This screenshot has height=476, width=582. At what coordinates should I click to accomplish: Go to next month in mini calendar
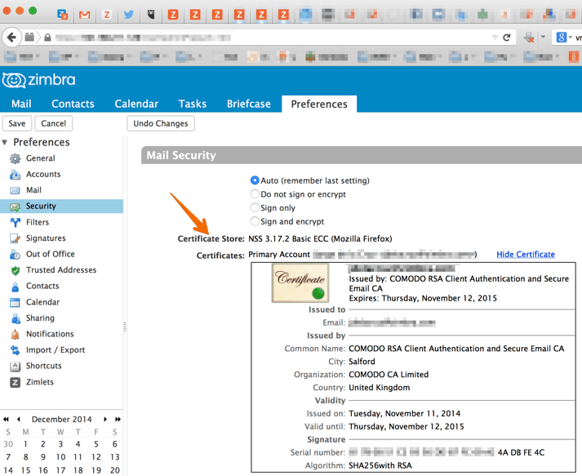pos(105,419)
